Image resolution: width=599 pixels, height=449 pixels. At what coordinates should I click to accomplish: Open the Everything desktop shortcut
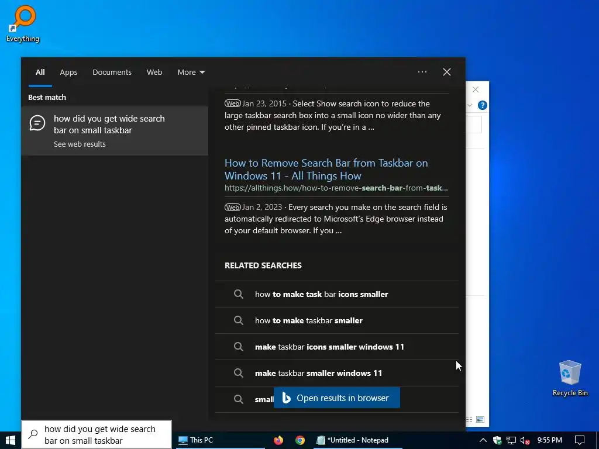23,23
